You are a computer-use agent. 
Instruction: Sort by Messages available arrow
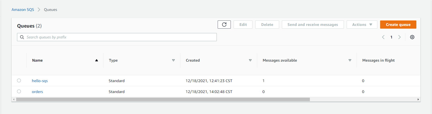click(x=350, y=60)
